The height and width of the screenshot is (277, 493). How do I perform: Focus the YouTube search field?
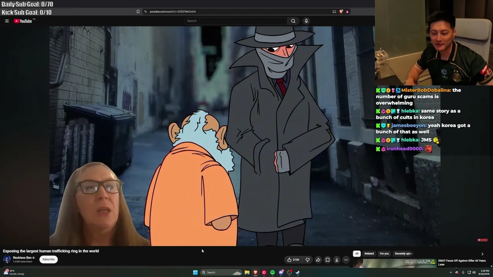(x=236, y=21)
